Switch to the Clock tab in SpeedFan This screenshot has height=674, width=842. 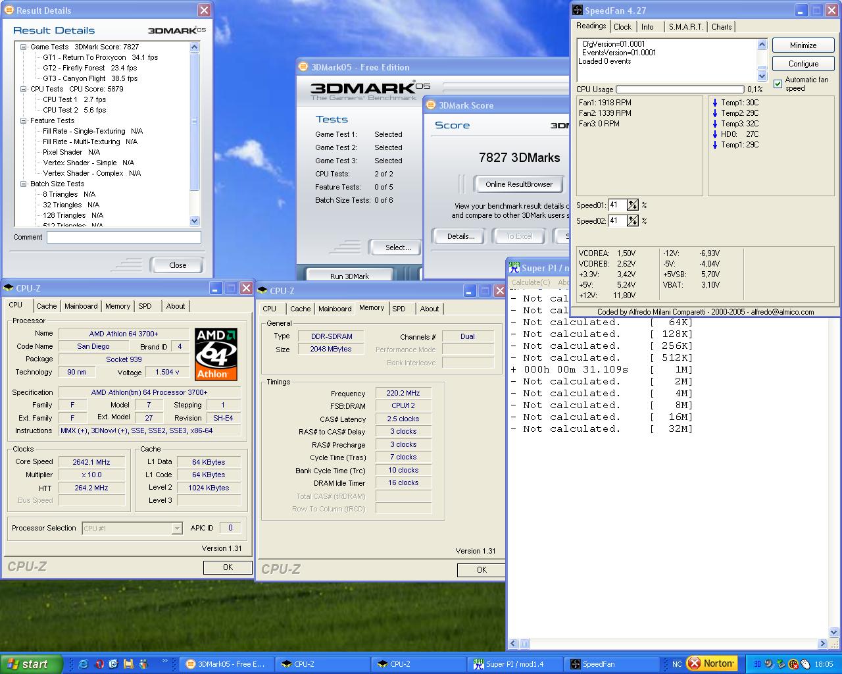(622, 27)
